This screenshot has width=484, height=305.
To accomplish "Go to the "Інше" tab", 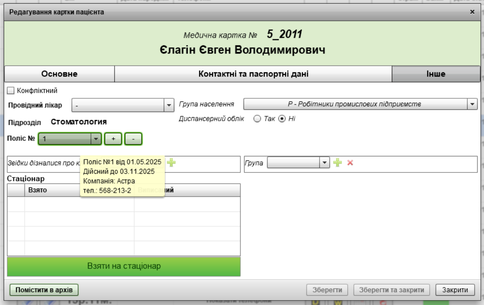I will pos(435,75).
